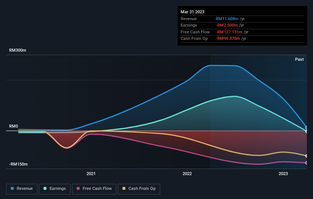Select the blue Revenue end-point marker

307,128
